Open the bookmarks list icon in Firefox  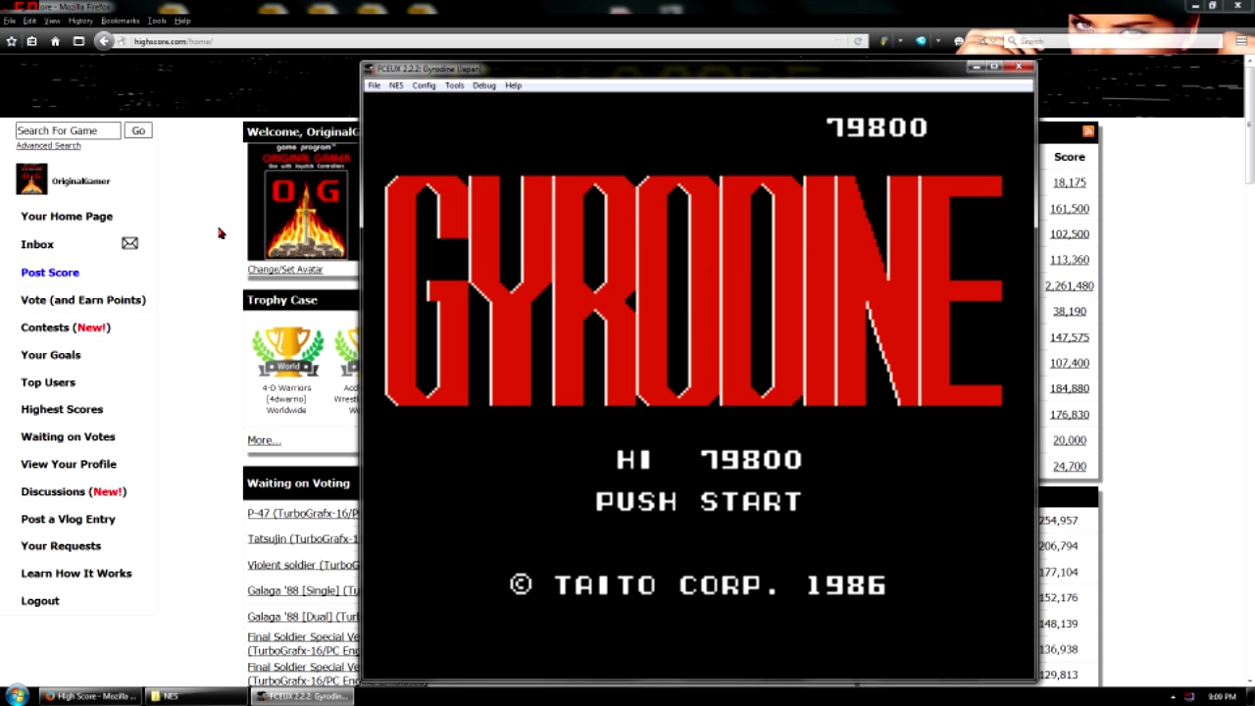[32, 41]
